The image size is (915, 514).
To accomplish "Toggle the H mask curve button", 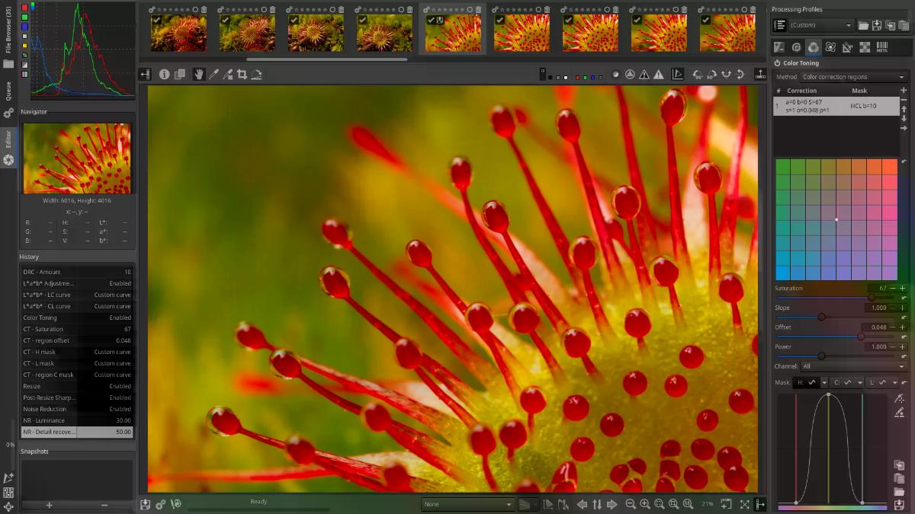I will pyautogui.click(x=807, y=382).
